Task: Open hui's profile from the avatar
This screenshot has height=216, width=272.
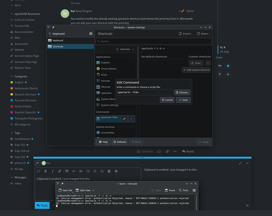Action: (x=65, y=13)
